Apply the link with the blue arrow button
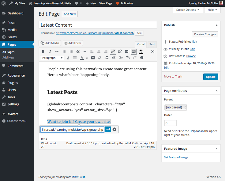The image size is (225, 181). pos(108,130)
